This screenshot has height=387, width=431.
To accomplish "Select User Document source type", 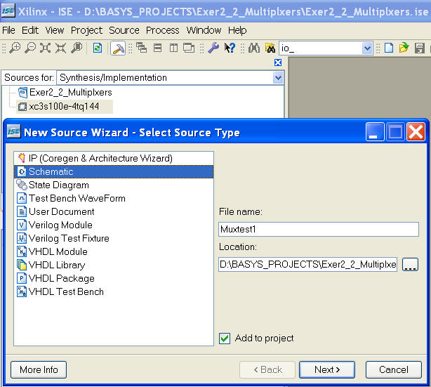I will [x=114, y=211].
